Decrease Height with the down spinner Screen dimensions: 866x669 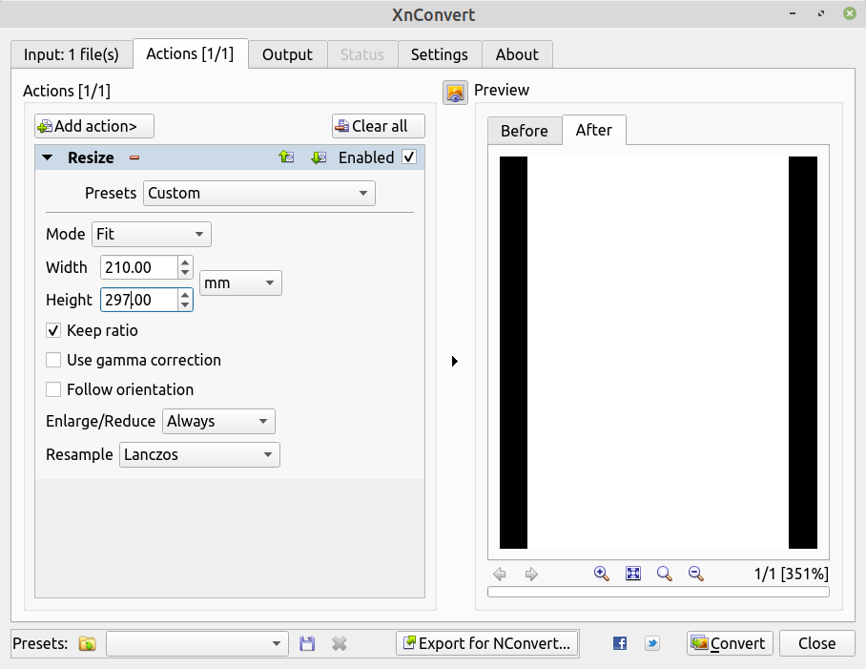[x=185, y=305]
